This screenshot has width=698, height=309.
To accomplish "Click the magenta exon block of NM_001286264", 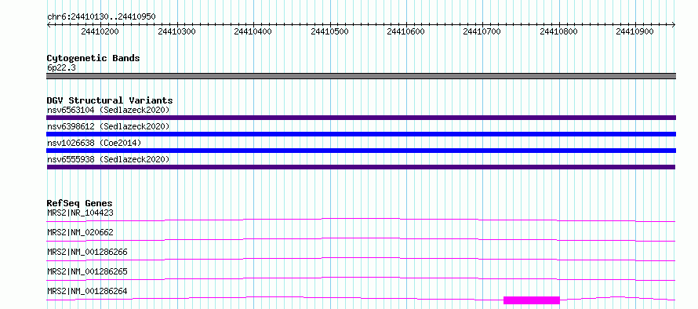I will [532, 300].
